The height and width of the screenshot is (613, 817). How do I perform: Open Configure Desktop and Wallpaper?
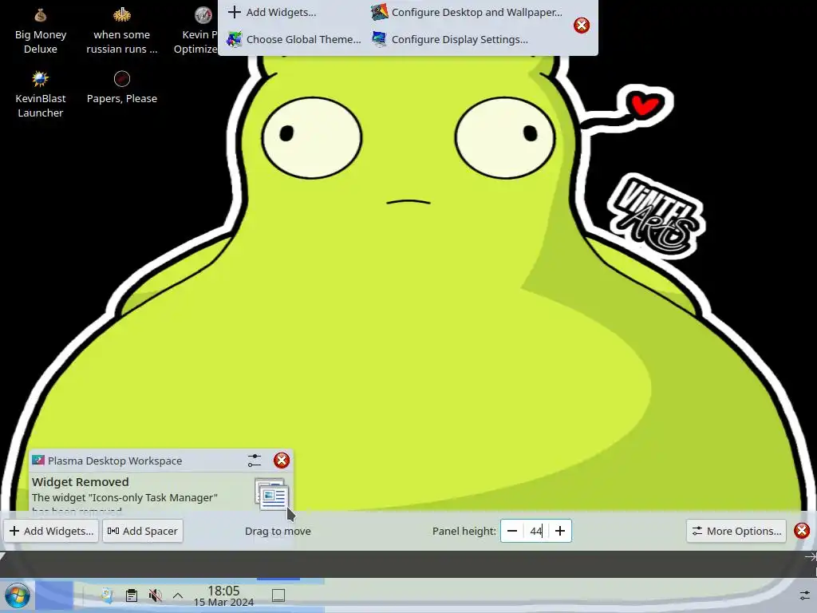point(467,12)
